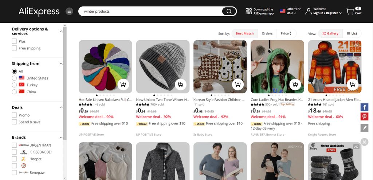Open the QR code app download icon
Viewport: 373px width, 180px height.
click(x=248, y=11)
